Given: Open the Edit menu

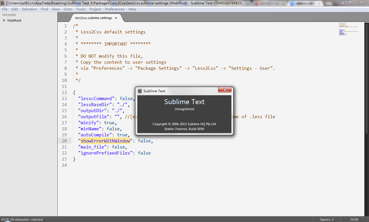Looking at the screenshot, I should pyautogui.click(x=15, y=9).
